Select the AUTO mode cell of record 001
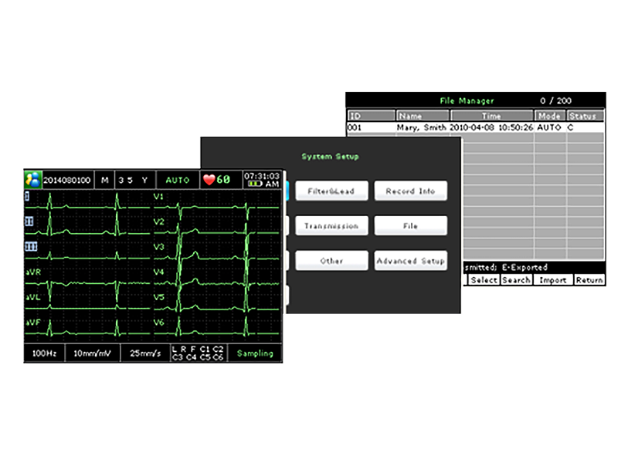 point(549,127)
